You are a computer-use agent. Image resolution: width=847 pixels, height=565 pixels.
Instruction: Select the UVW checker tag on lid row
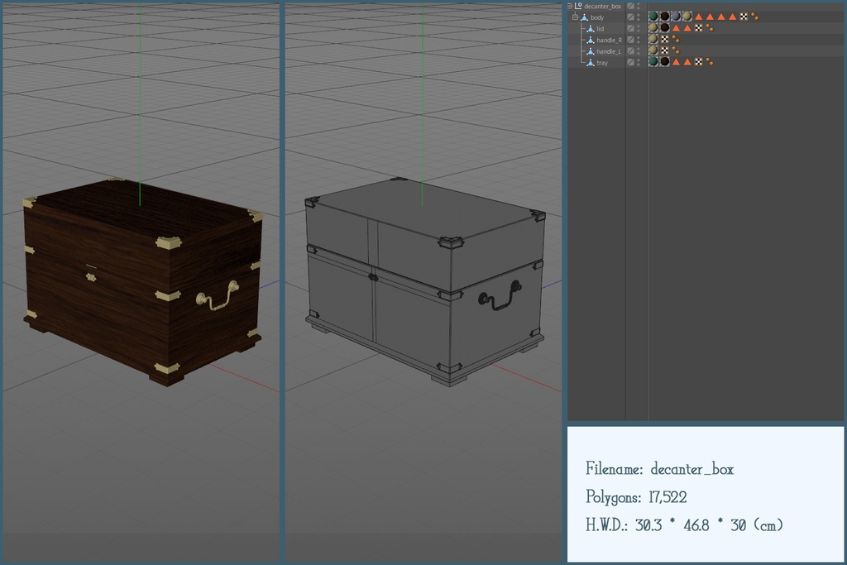tap(698, 28)
